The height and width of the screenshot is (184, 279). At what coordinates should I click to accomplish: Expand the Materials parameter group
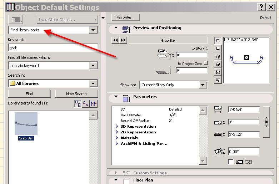pos(117,138)
